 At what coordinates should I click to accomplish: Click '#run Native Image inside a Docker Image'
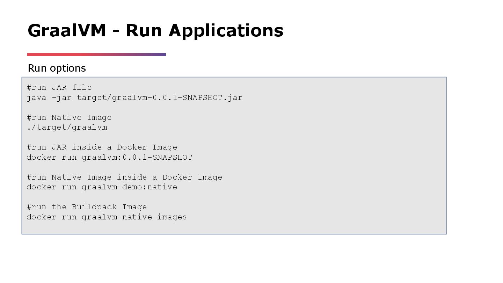(x=124, y=177)
